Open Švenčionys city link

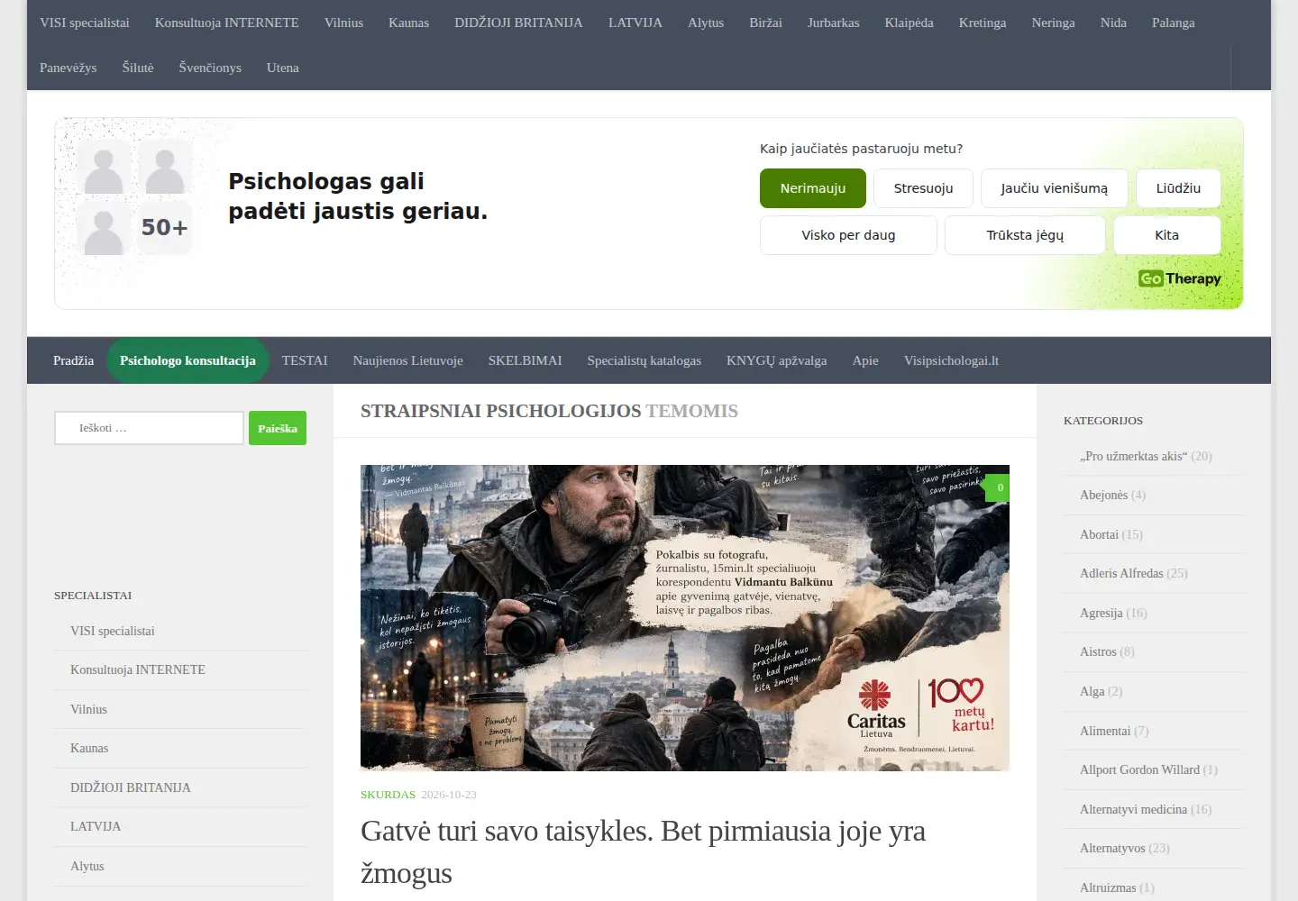210,68
